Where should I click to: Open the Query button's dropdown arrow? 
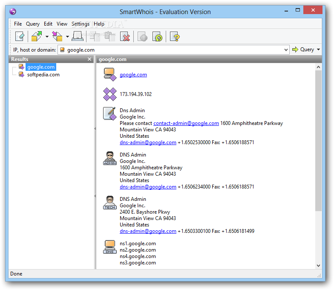tap(319, 49)
